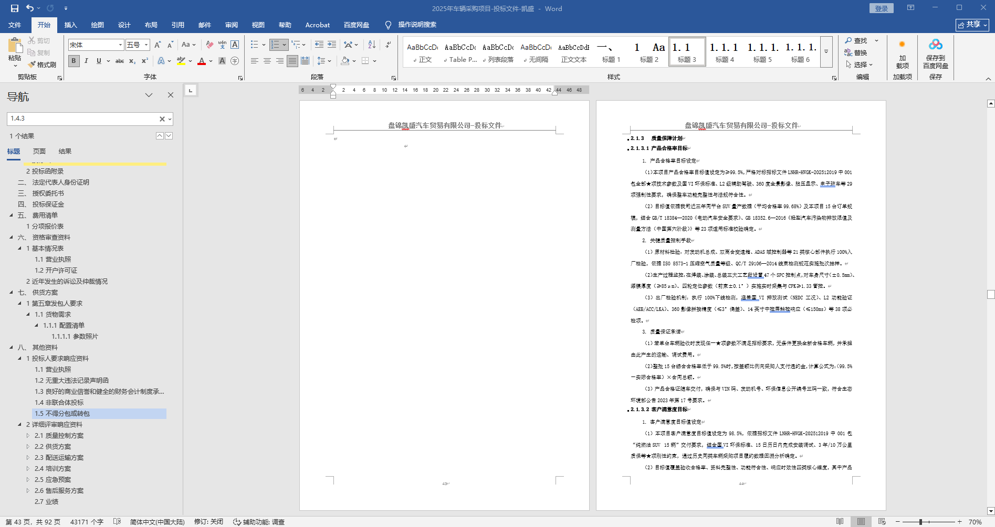Click the Save to Baidu Netdisk icon
Image resolution: width=995 pixels, height=527 pixels.
pos(935,45)
